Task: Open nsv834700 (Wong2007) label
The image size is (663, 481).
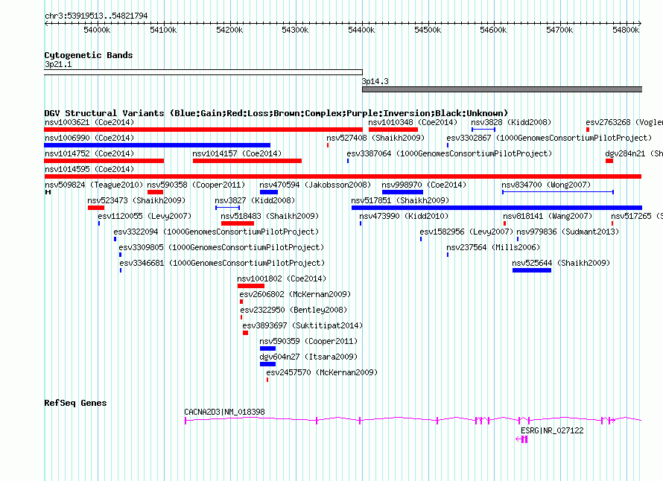Action: pos(546,185)
